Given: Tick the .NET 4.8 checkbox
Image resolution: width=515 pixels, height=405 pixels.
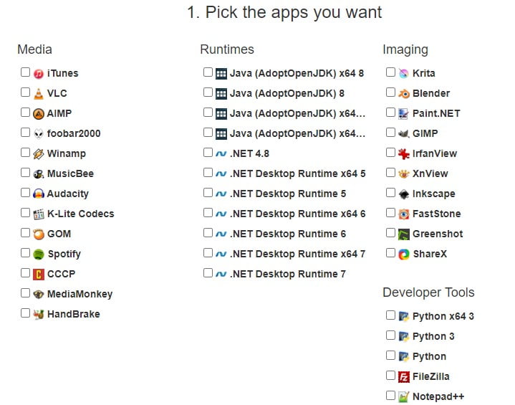Looking at the screenshot, I should 208,153.
